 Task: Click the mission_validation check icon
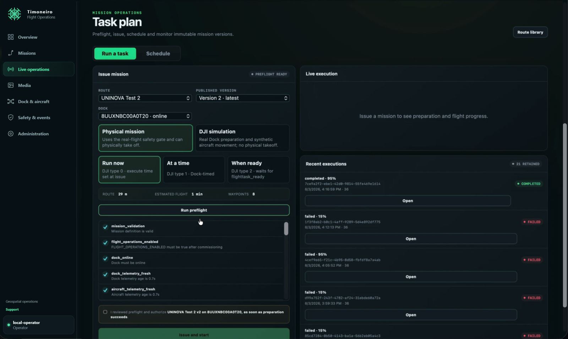click(105, 227)
